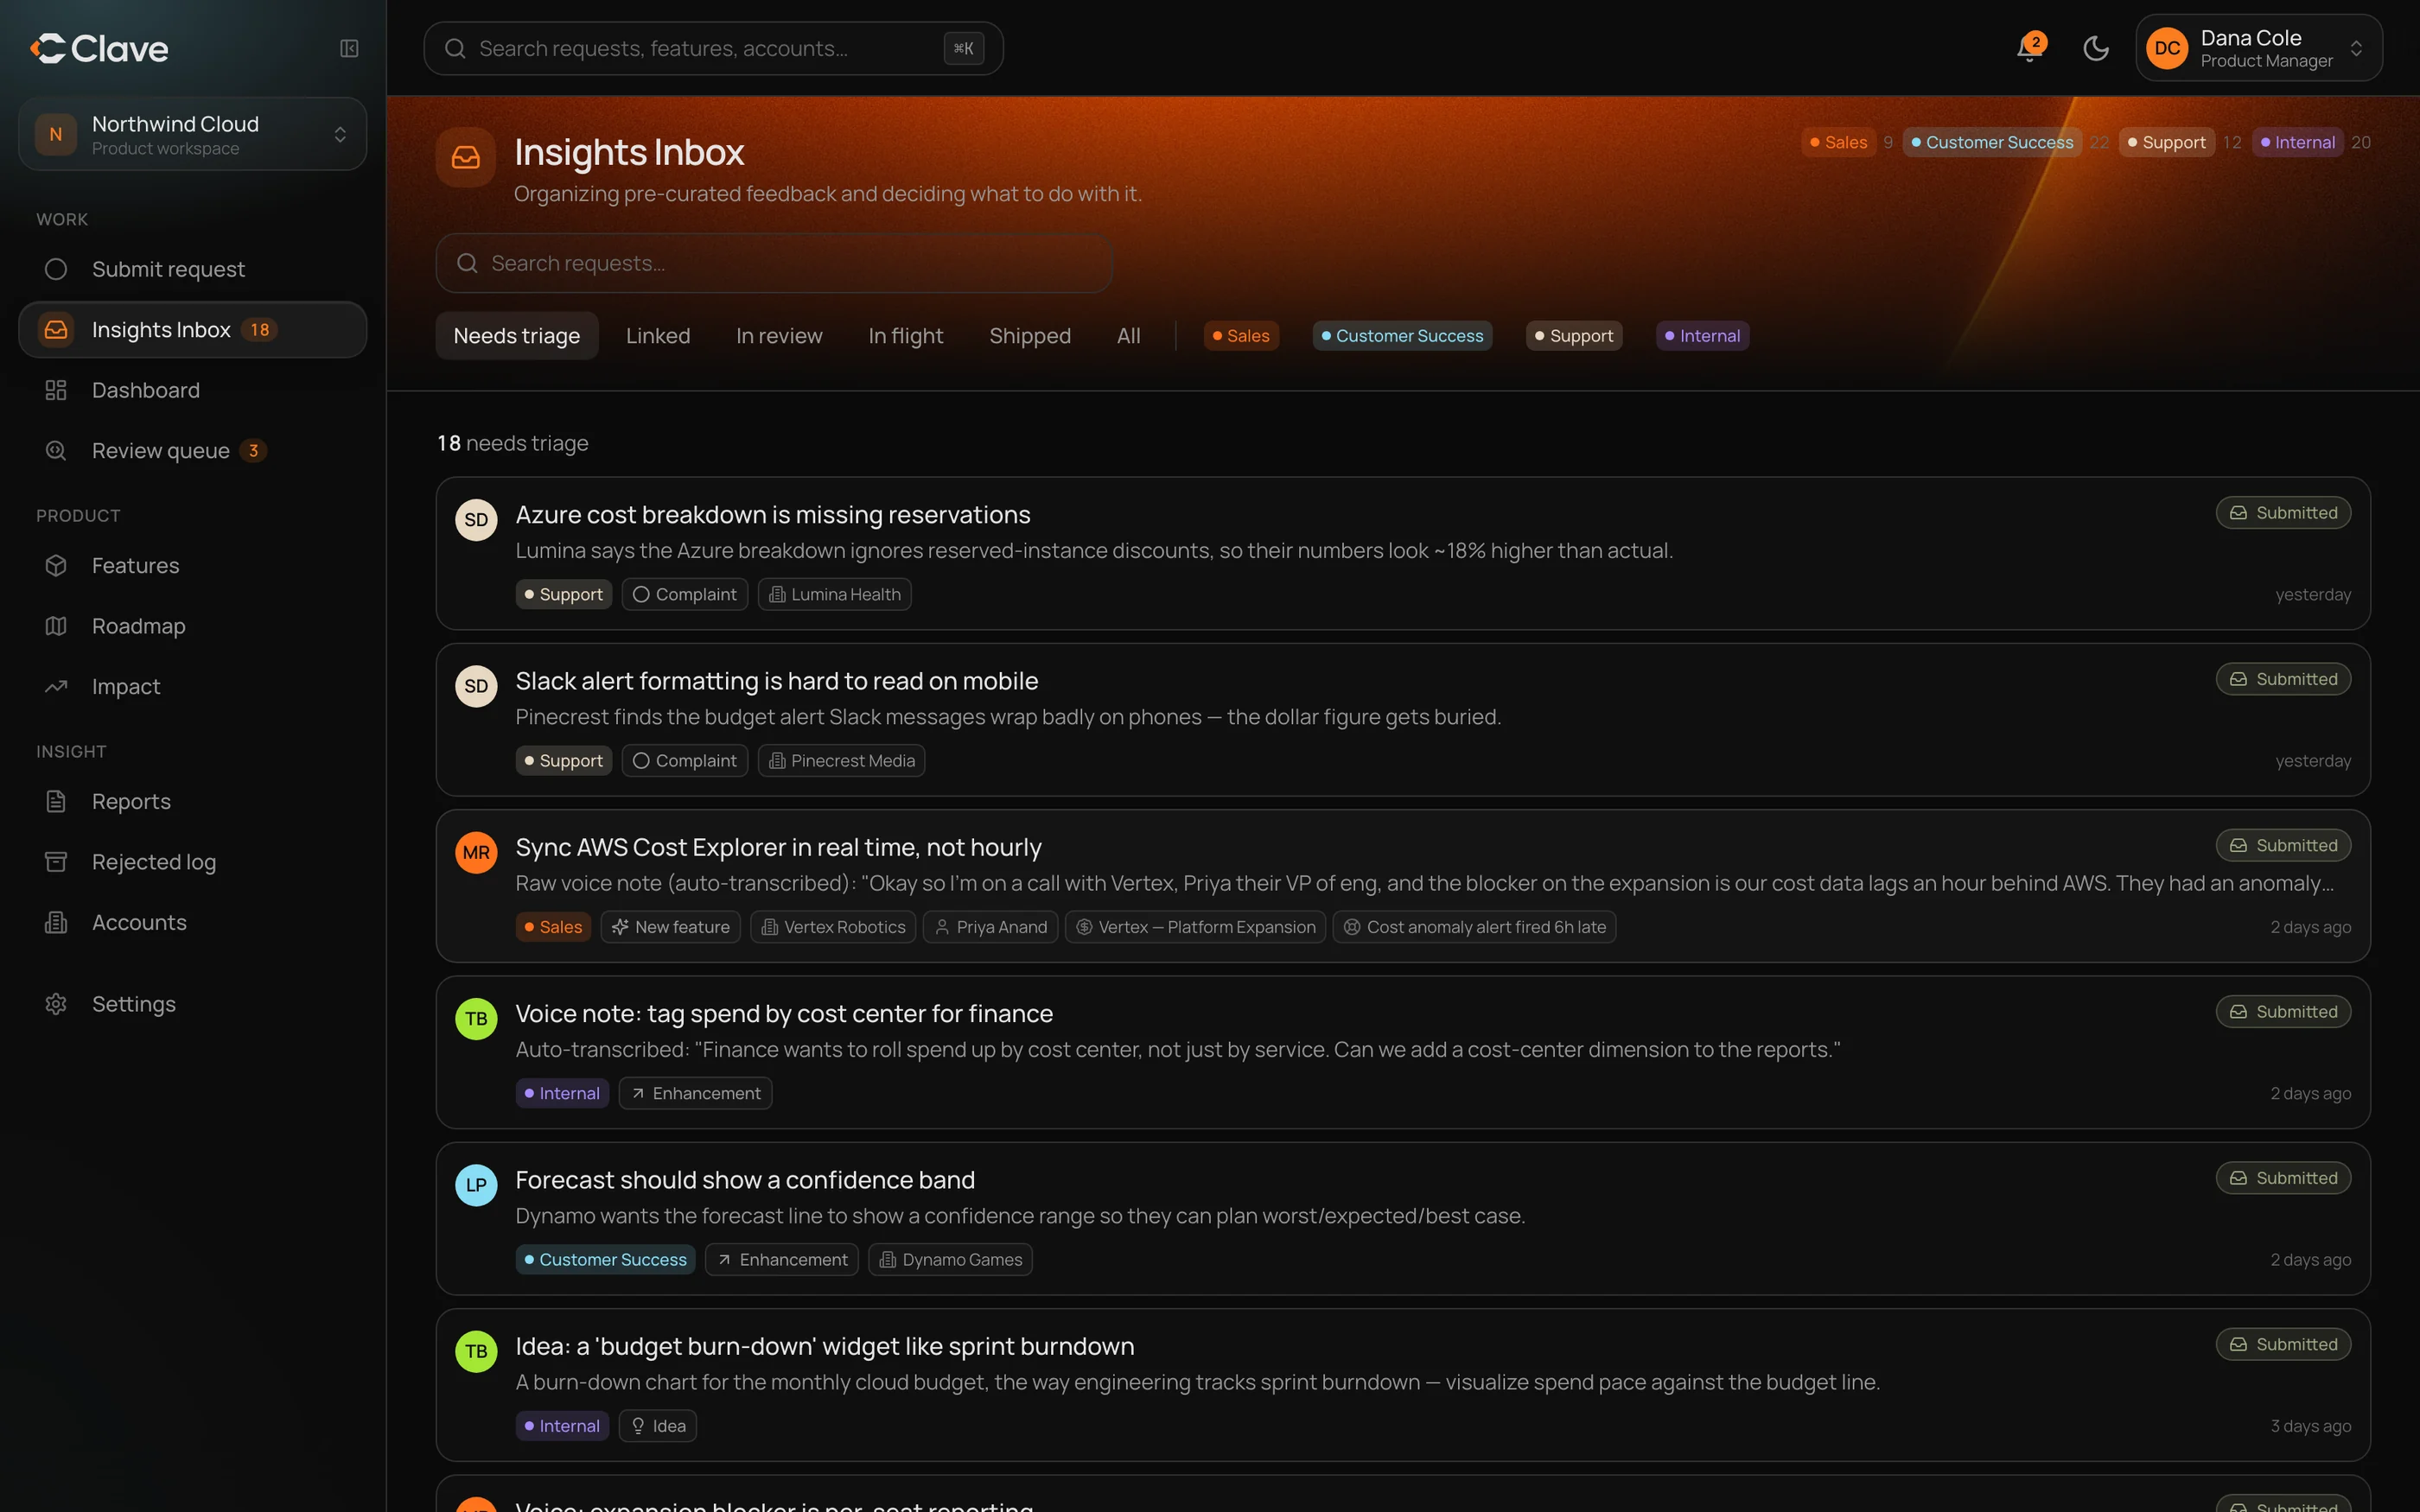Open budget burn-down widget idea
Image resolution: width=2420 pixels, height=1512 pixels.
(1403, 1385)
